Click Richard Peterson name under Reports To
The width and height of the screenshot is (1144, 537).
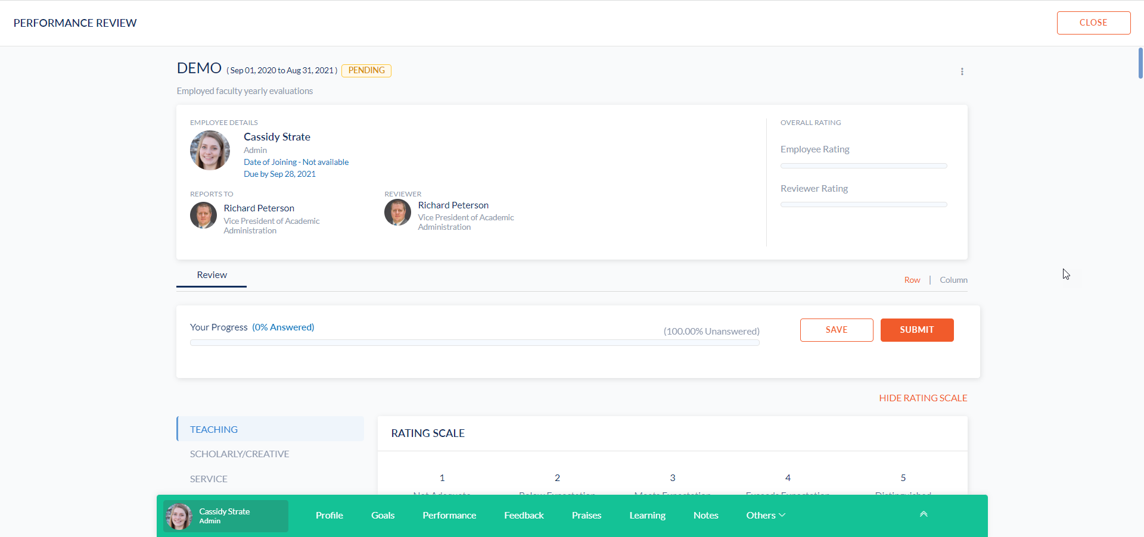pos(259,208)
